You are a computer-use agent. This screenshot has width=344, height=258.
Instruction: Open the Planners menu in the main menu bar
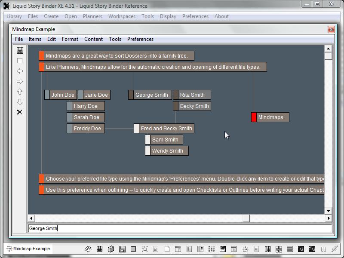(x=92, y=16)
